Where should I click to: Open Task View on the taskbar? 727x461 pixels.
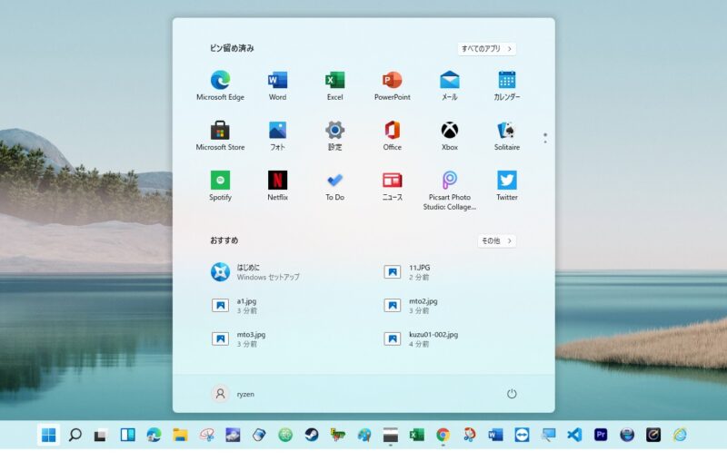coord(101,435)
